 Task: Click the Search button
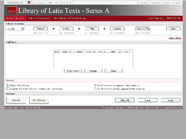click(x=16, y=100)
